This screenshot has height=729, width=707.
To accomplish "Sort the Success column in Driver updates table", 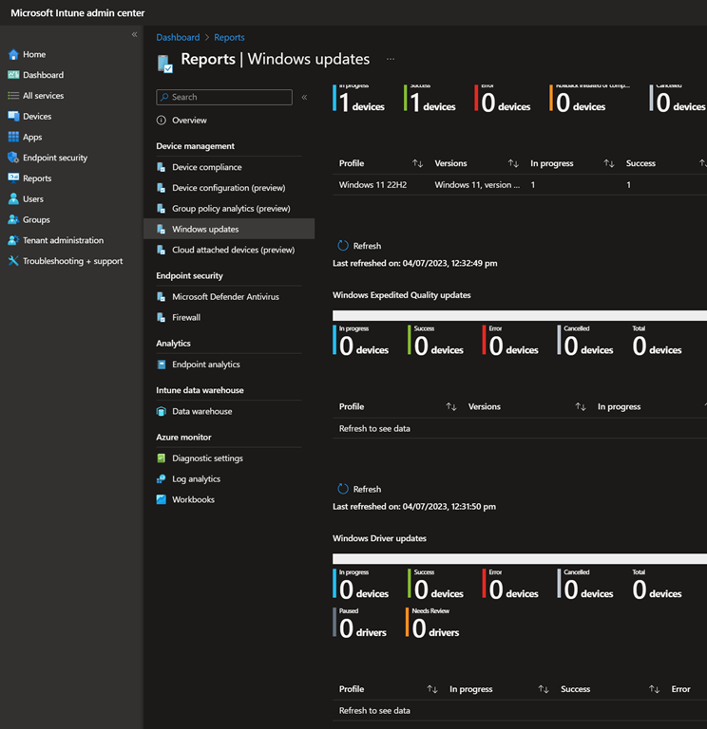I will tap(654, 689).
